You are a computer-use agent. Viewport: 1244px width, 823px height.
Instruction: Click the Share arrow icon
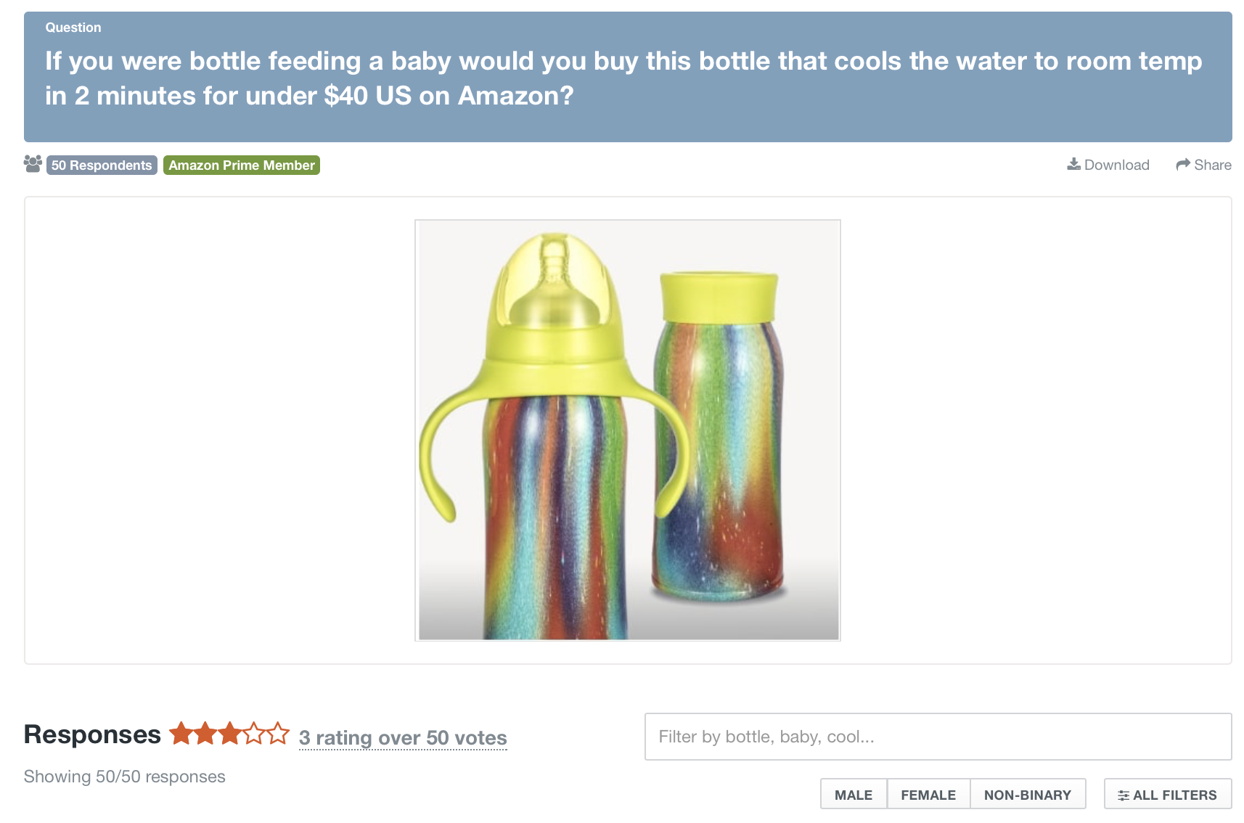(1183, 165)
